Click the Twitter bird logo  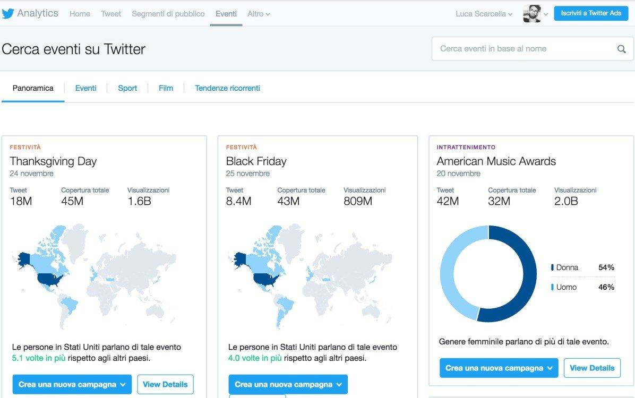click(x=7, y=13)
